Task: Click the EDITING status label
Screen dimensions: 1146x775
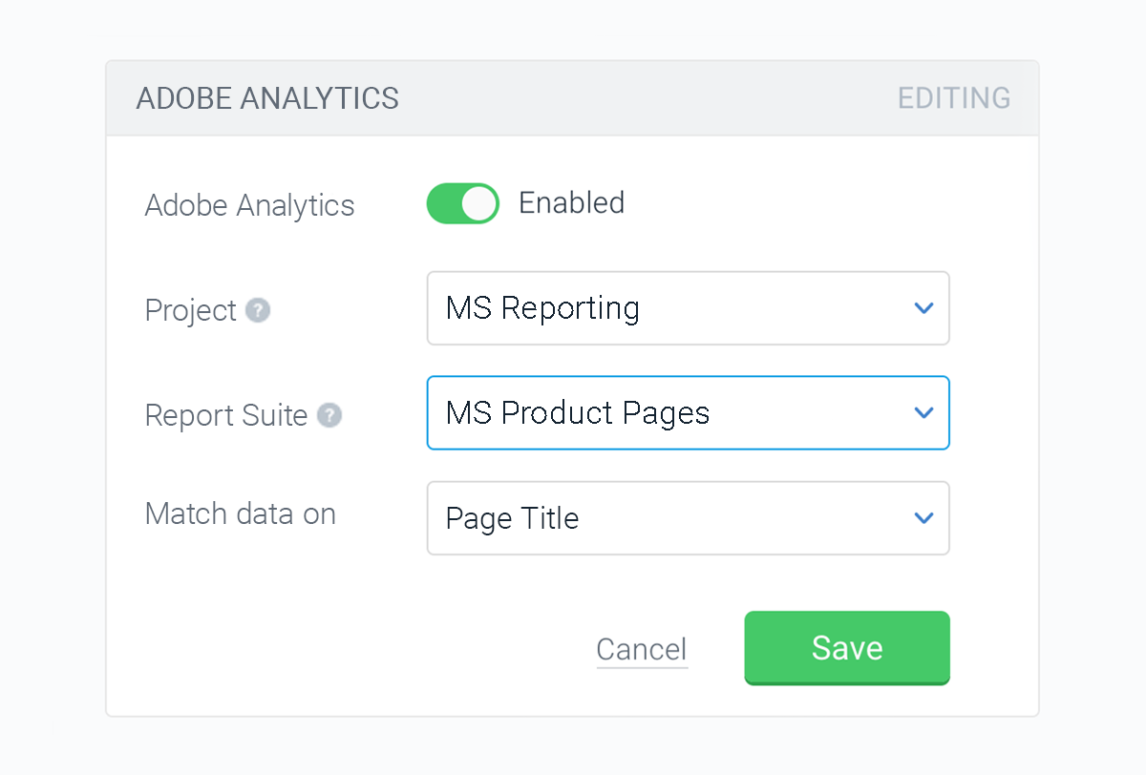Action: (954, 98)
